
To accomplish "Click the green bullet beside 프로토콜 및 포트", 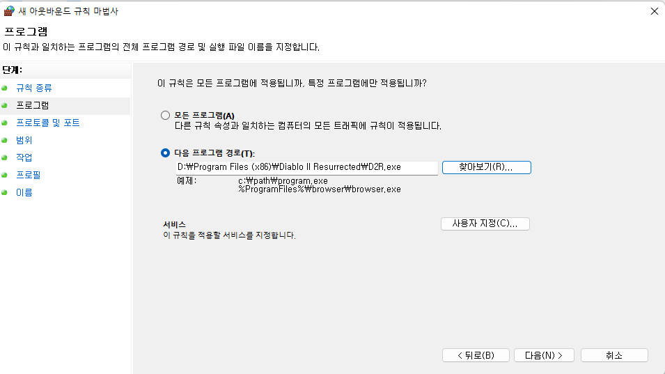I will (5, 123).
